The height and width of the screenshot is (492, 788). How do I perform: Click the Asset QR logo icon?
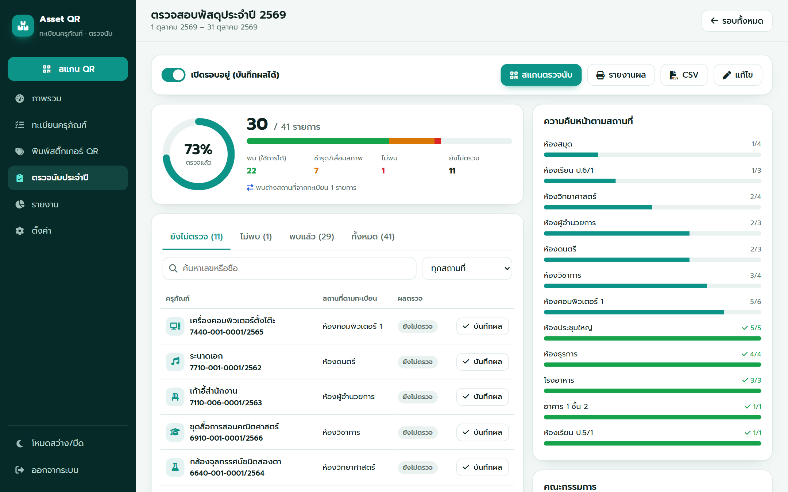click(x=23, y=26)
